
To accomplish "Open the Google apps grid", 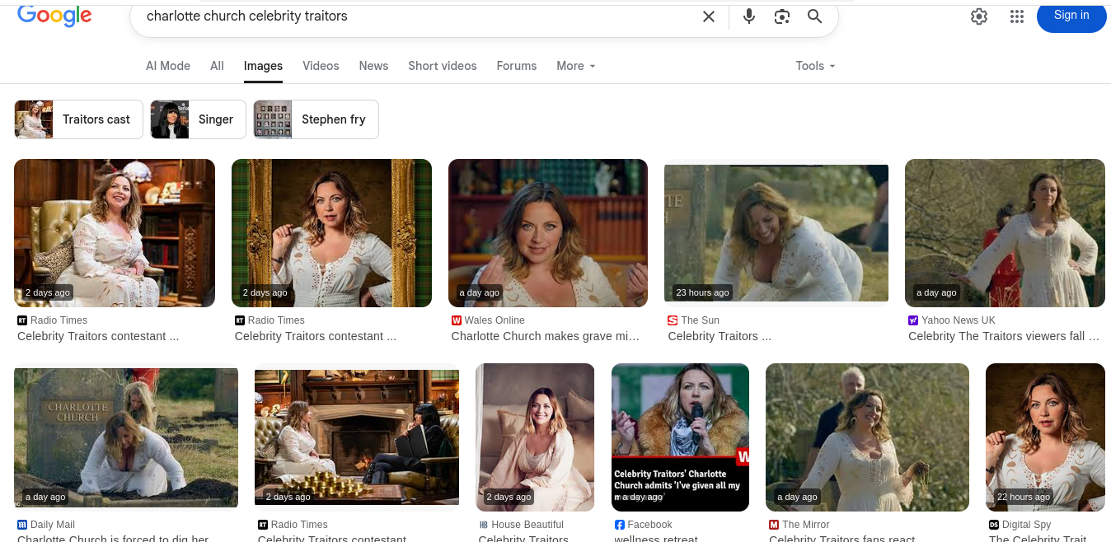I will pyautogui.click(x=1016, y=16).
